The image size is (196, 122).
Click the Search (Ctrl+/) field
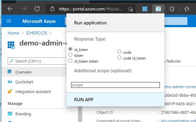point(37,61)
